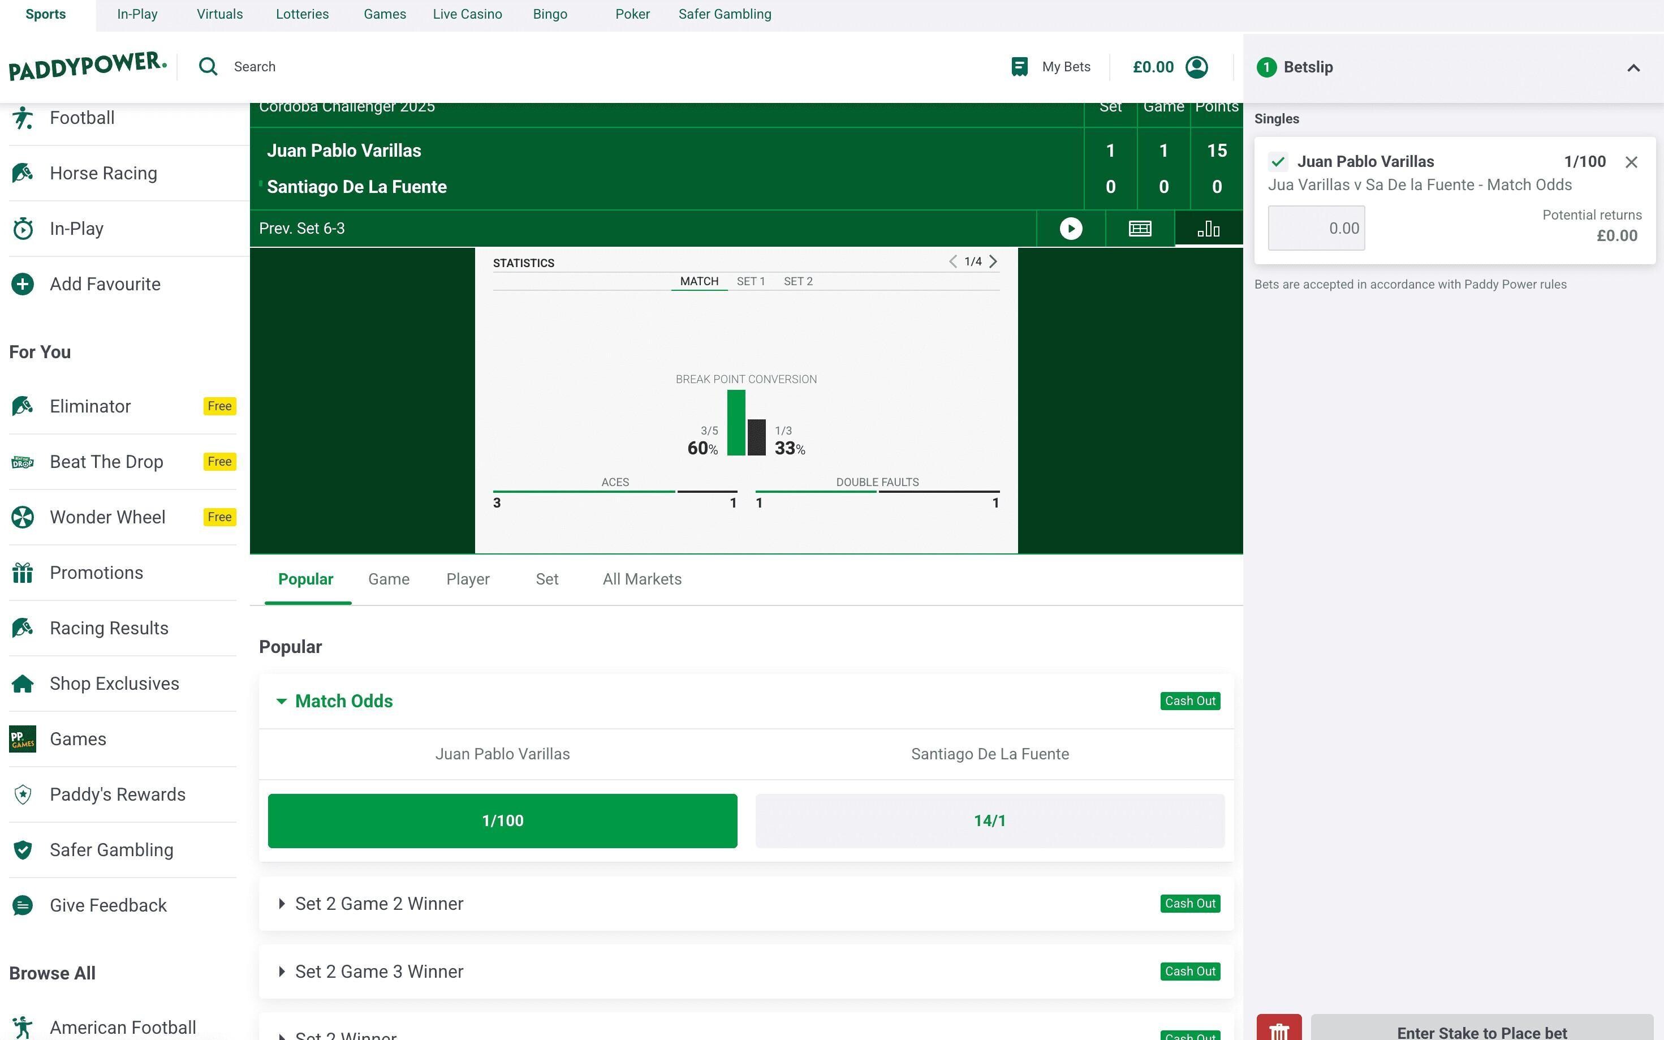Open the Live Casino top menu
Image resolution: width=1664 pixels, height=1040 pixels.
[467, 15]
